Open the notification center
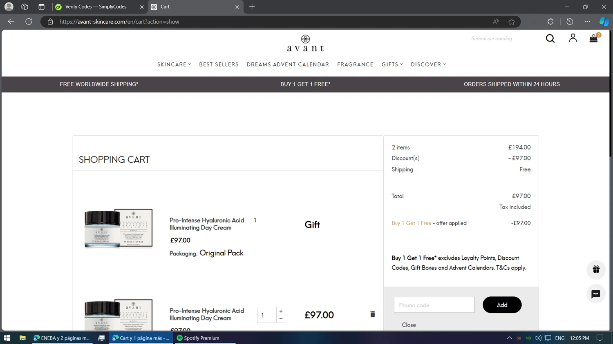 click(x=600, y=338)
